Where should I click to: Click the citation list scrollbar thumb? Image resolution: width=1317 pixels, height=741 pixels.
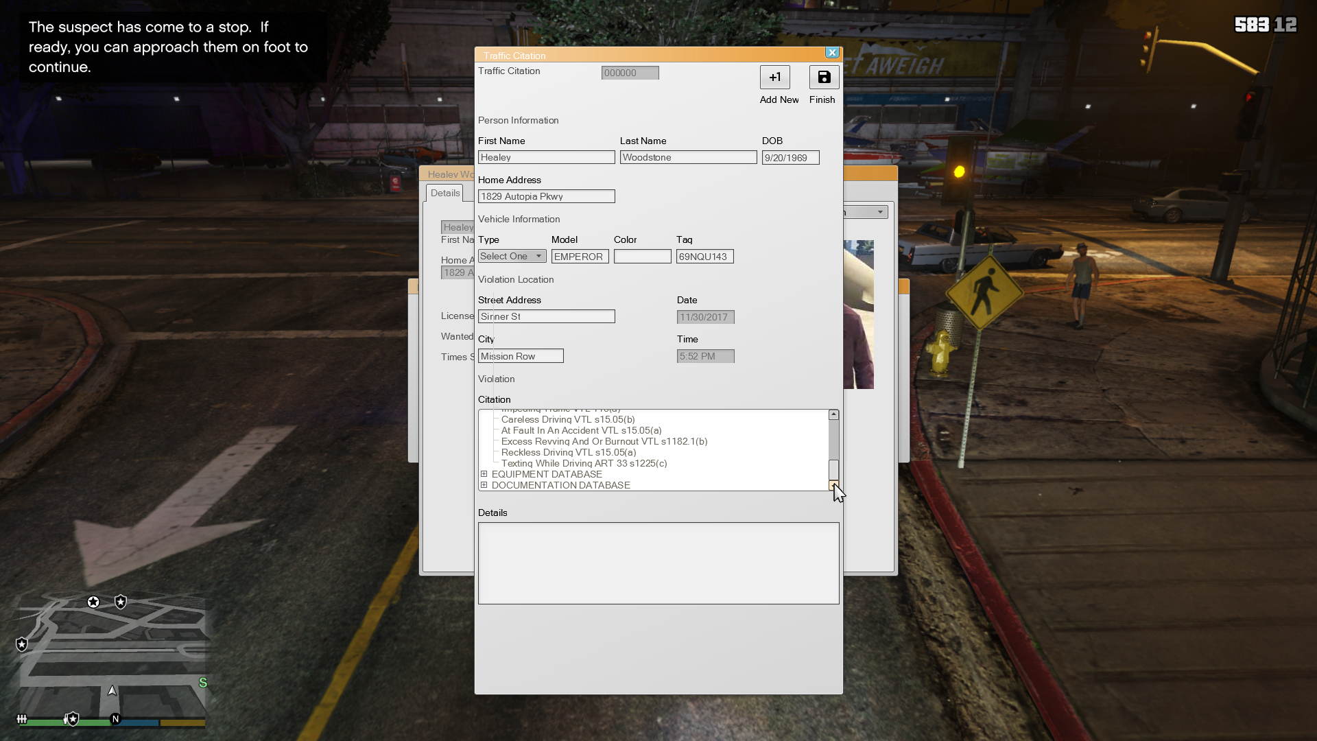[833, 469]
